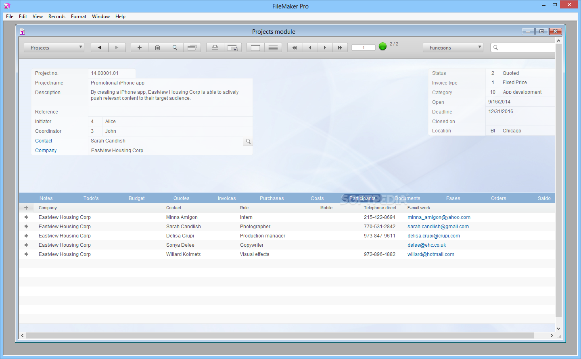The height and width of the screenshot is (359, 581).
Task: Open Delisa Crupi row arrow
Action: click(26, 236)
